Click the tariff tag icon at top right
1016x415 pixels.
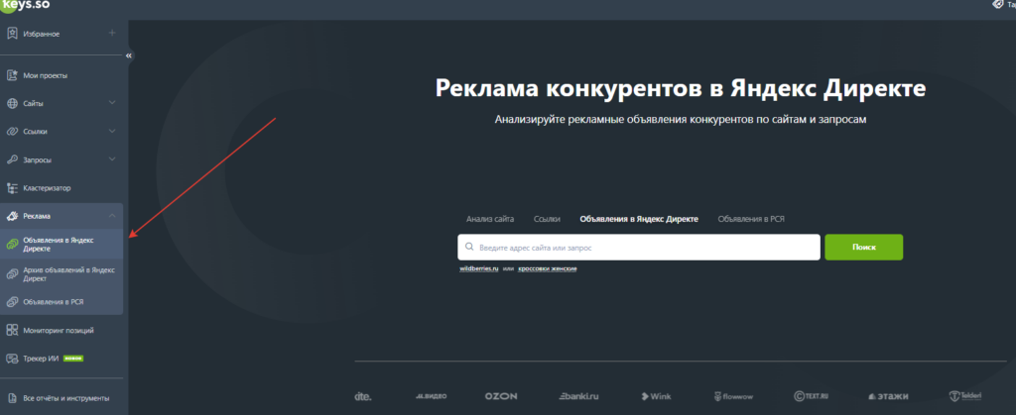click(x=998, y=4)
